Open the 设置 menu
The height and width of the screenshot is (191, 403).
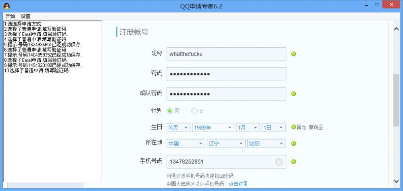pyautogui.click(x=25, y=16)
